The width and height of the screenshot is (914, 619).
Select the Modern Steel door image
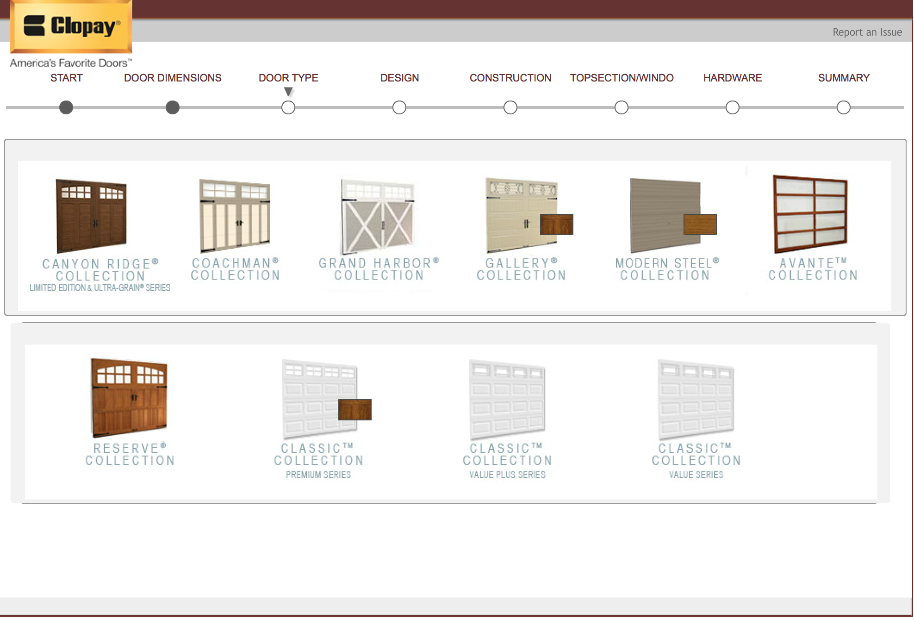[665, 215]
